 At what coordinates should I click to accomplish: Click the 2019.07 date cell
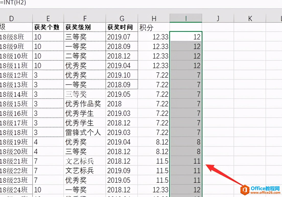pos(122,37)
